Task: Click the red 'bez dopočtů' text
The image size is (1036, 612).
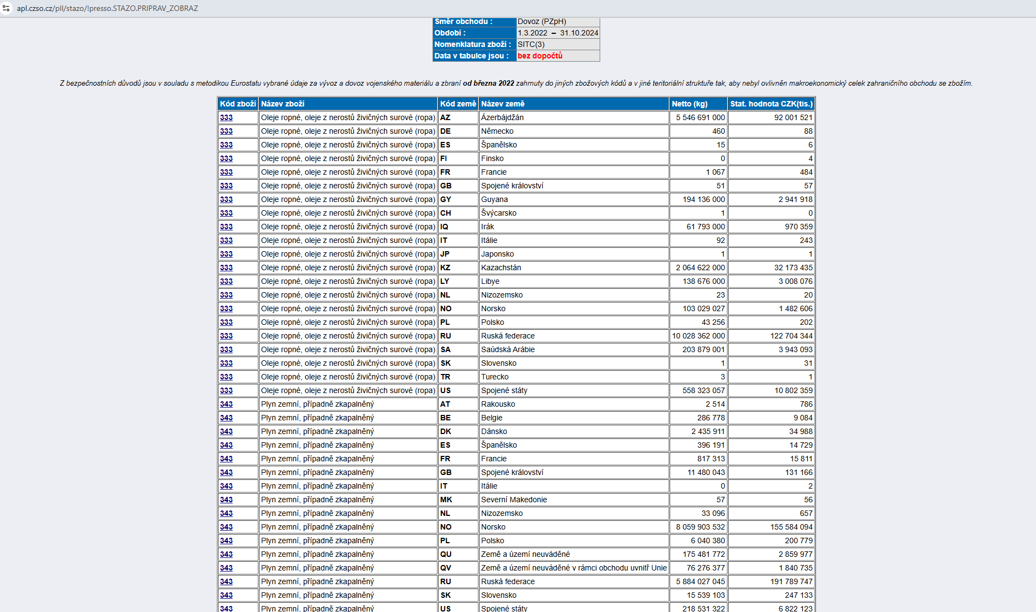Action: (540, 56)
